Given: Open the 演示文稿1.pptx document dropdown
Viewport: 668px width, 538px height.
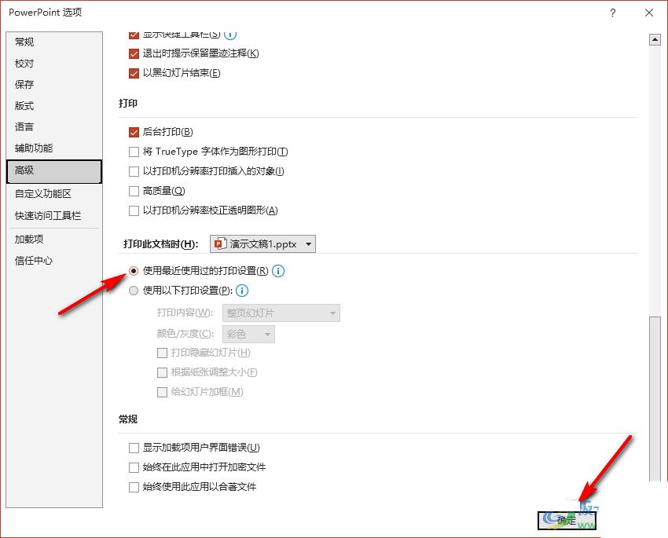Looking at the screenshot, I should click(262, 244).
